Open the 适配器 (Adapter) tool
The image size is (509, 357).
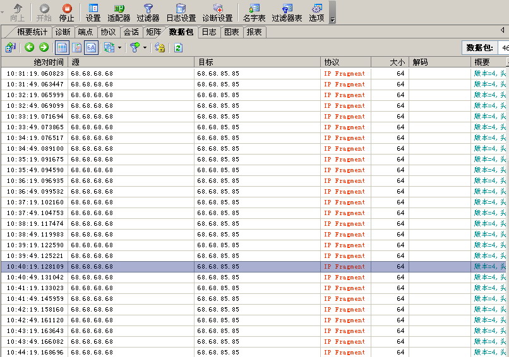pyautogui.click(x=119, y=12)
